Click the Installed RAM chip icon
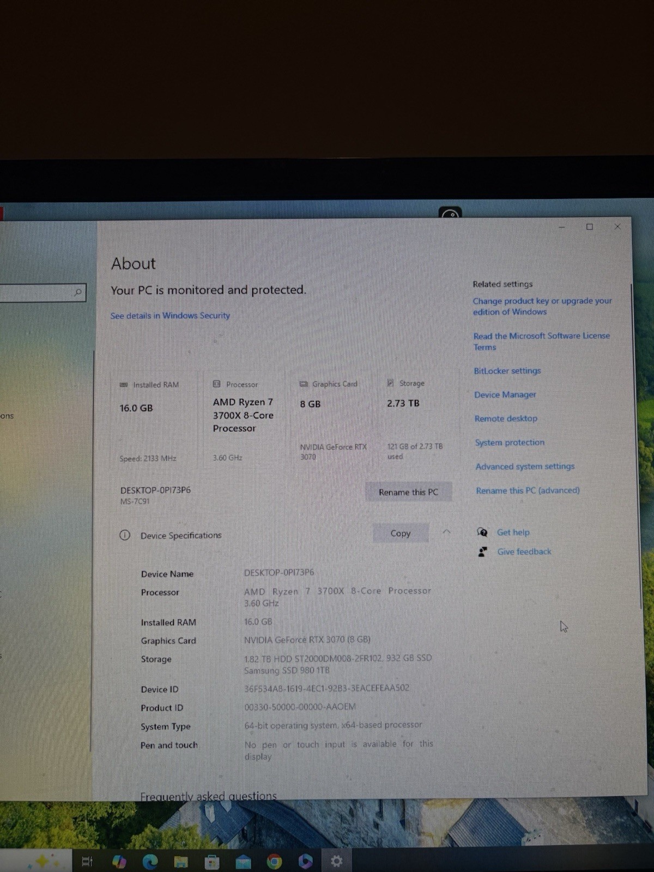The image size is (654, 872). (124, 385)
